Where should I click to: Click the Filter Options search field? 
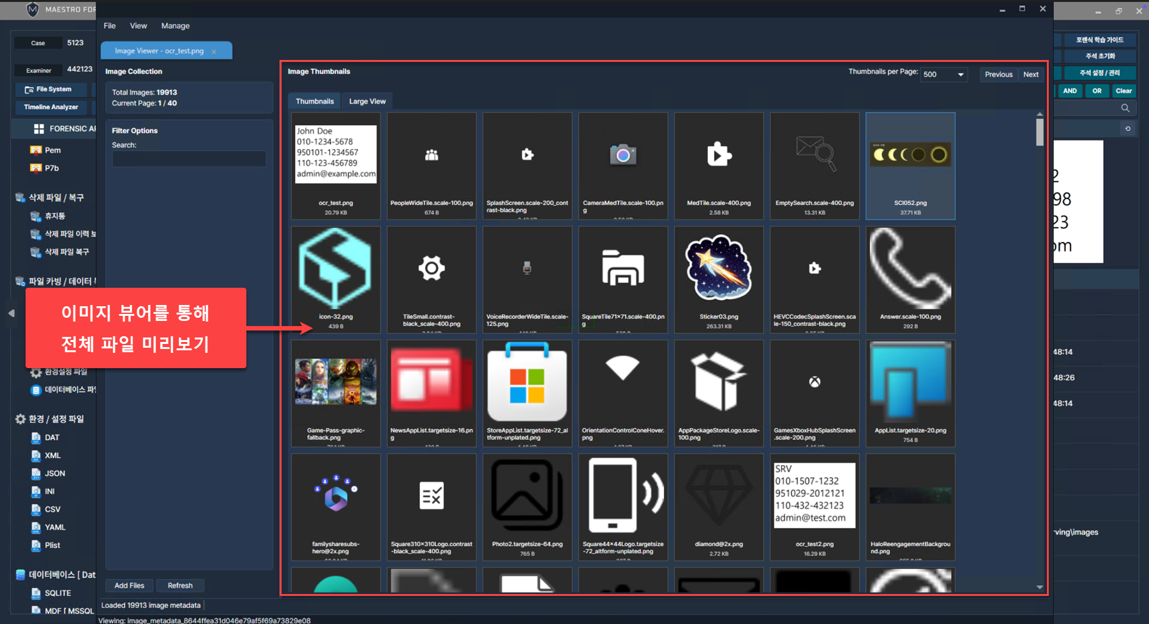pyautogui.click(x=189, y=159)
